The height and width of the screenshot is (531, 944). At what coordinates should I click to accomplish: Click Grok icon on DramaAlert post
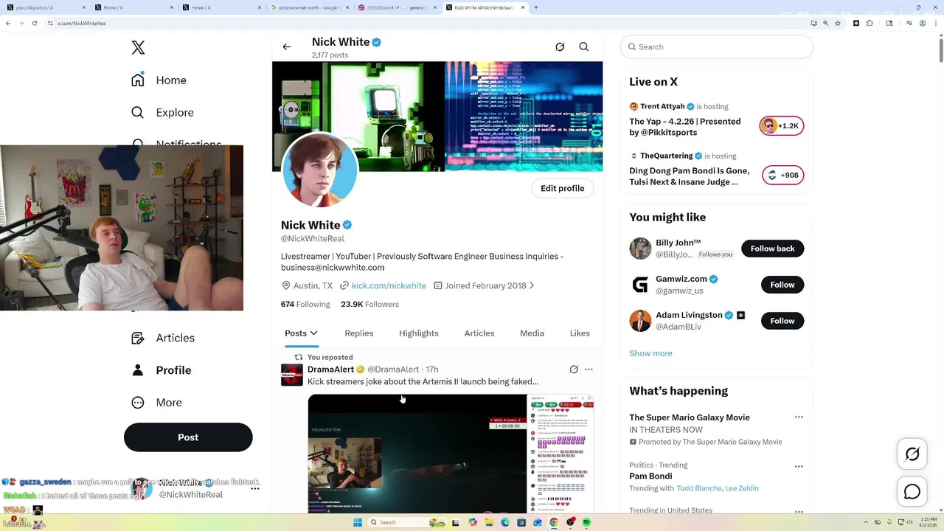pos(574,369)
